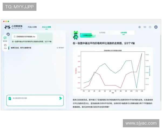Open the help question mark icon
Screen dimensions: 162x130
(x=150, y=27)
